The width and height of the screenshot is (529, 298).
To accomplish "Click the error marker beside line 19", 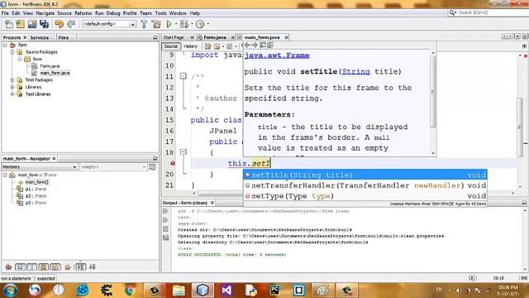I will tap(173, 163).
